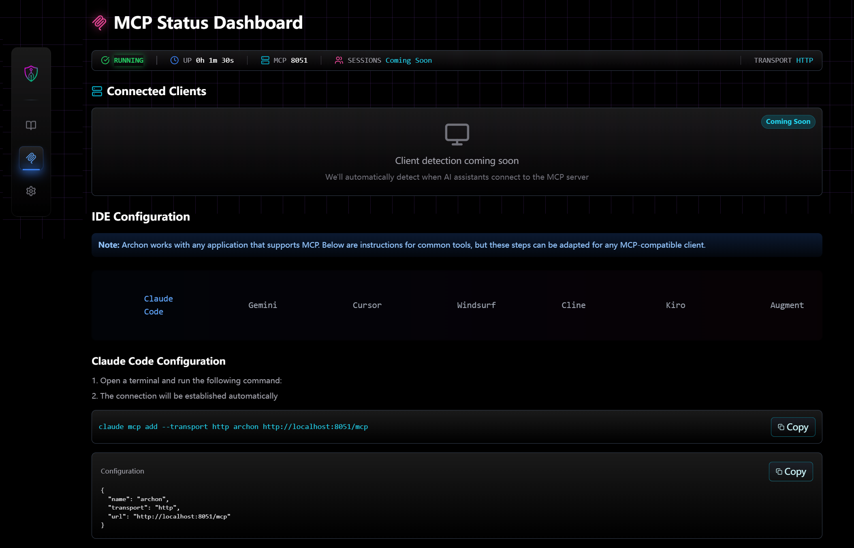The width and height of the screenshot is (854, 548).
Task: Click the monitor icon in clients panel
Action: (457, 134)
